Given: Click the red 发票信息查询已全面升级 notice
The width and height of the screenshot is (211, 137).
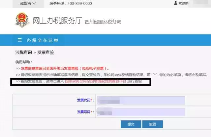Looking at the screenshot, I should [x=65, y=68].
